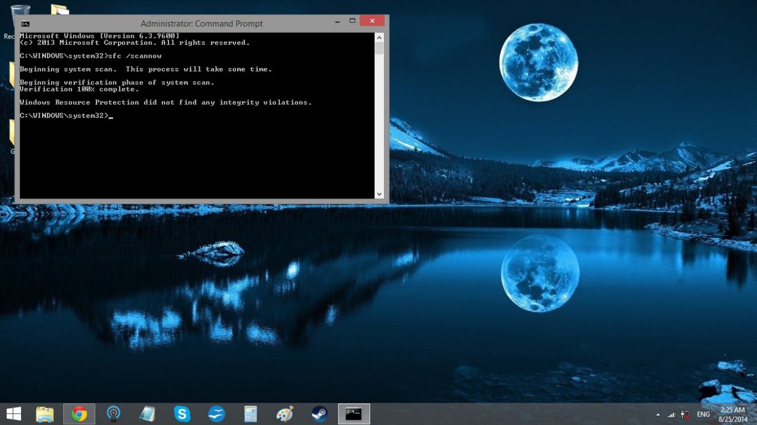Click the Command Prompt scrollbar thumb

[x=379, y=48]
